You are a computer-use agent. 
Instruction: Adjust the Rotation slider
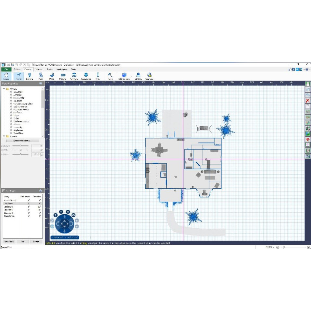tap(20, 154)
